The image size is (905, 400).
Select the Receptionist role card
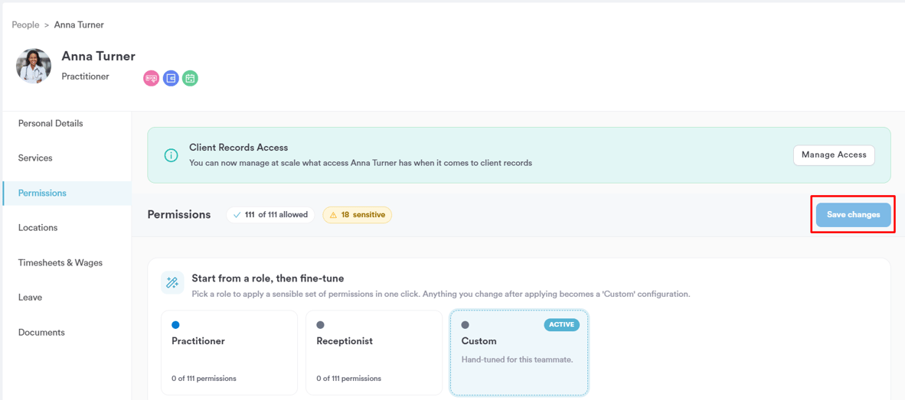click(x=374, y=353)
